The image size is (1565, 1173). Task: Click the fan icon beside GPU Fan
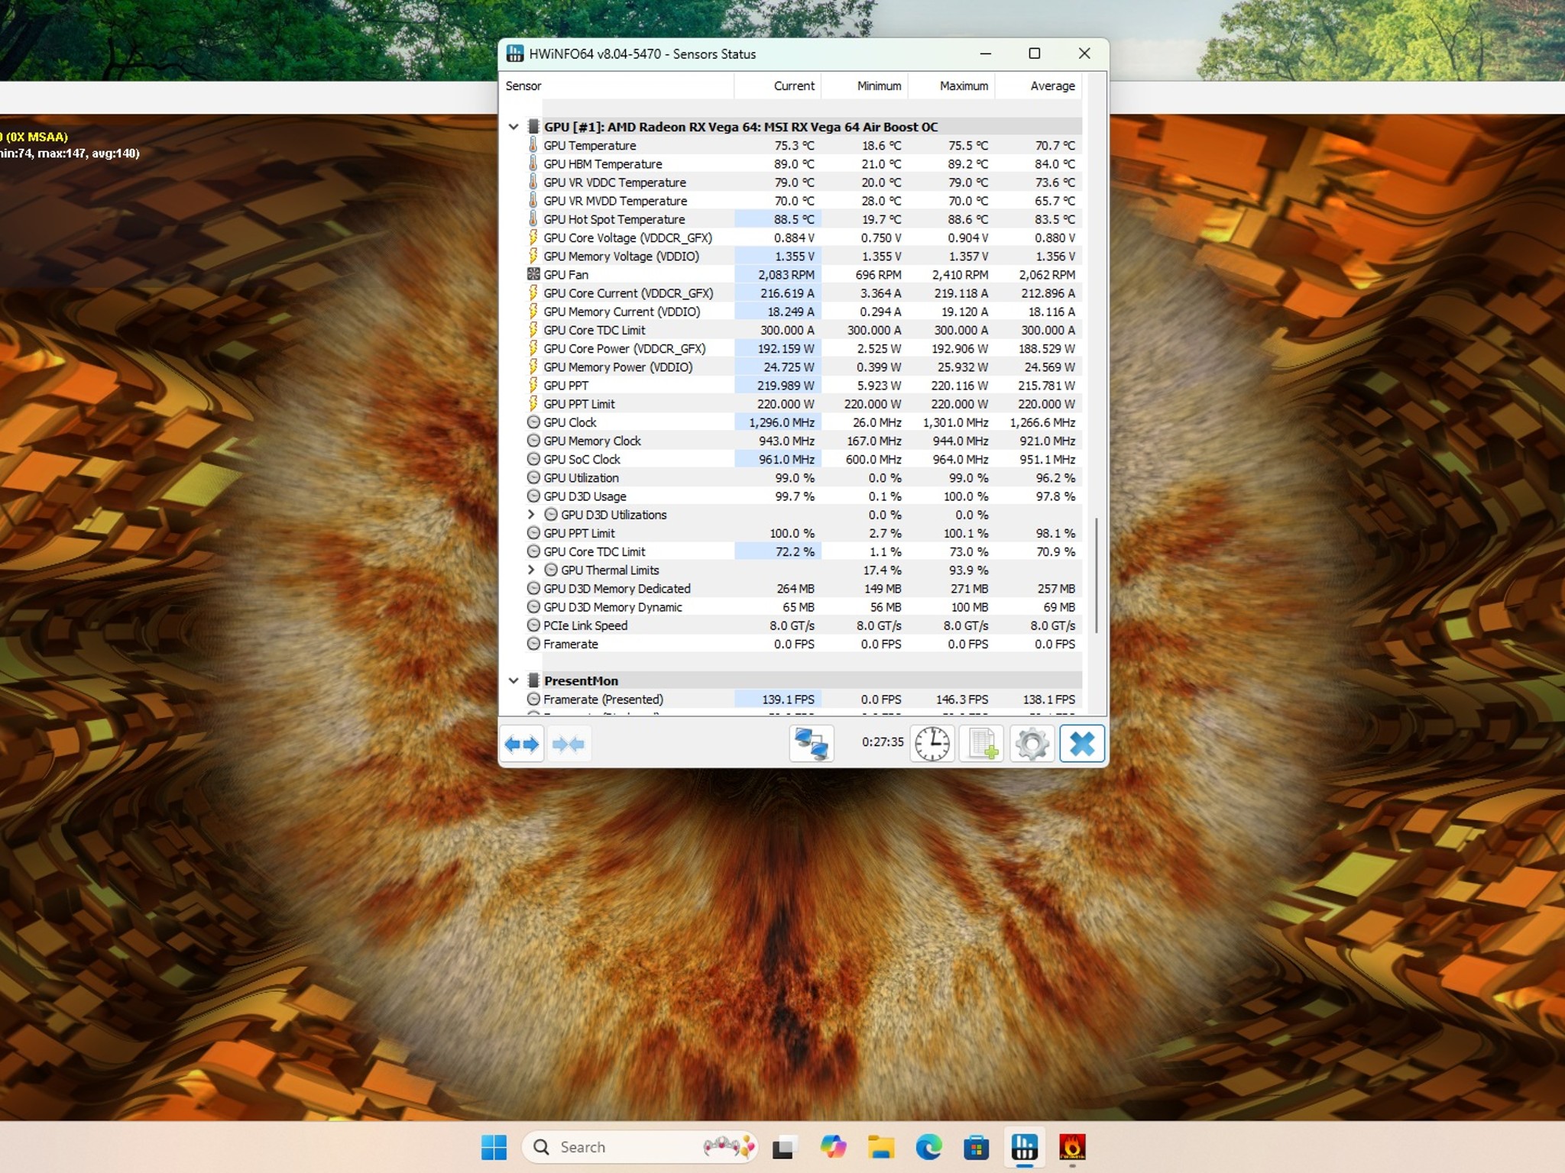click(x=533, y=274)
